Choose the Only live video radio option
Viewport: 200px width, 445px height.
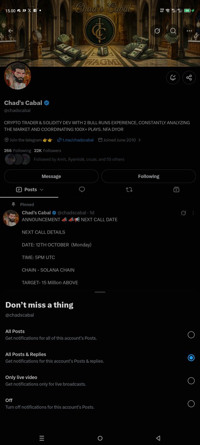[x=191, y=381]
